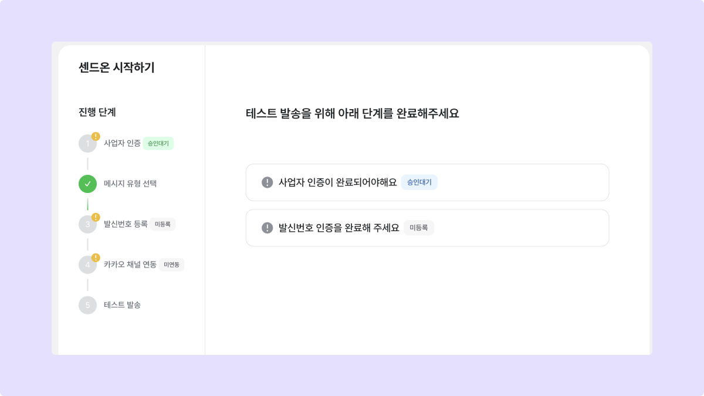The height and width of the screenshot is (396, 704).
Task: Click the yellow alert badge on step 4
Action: point(96,258)
